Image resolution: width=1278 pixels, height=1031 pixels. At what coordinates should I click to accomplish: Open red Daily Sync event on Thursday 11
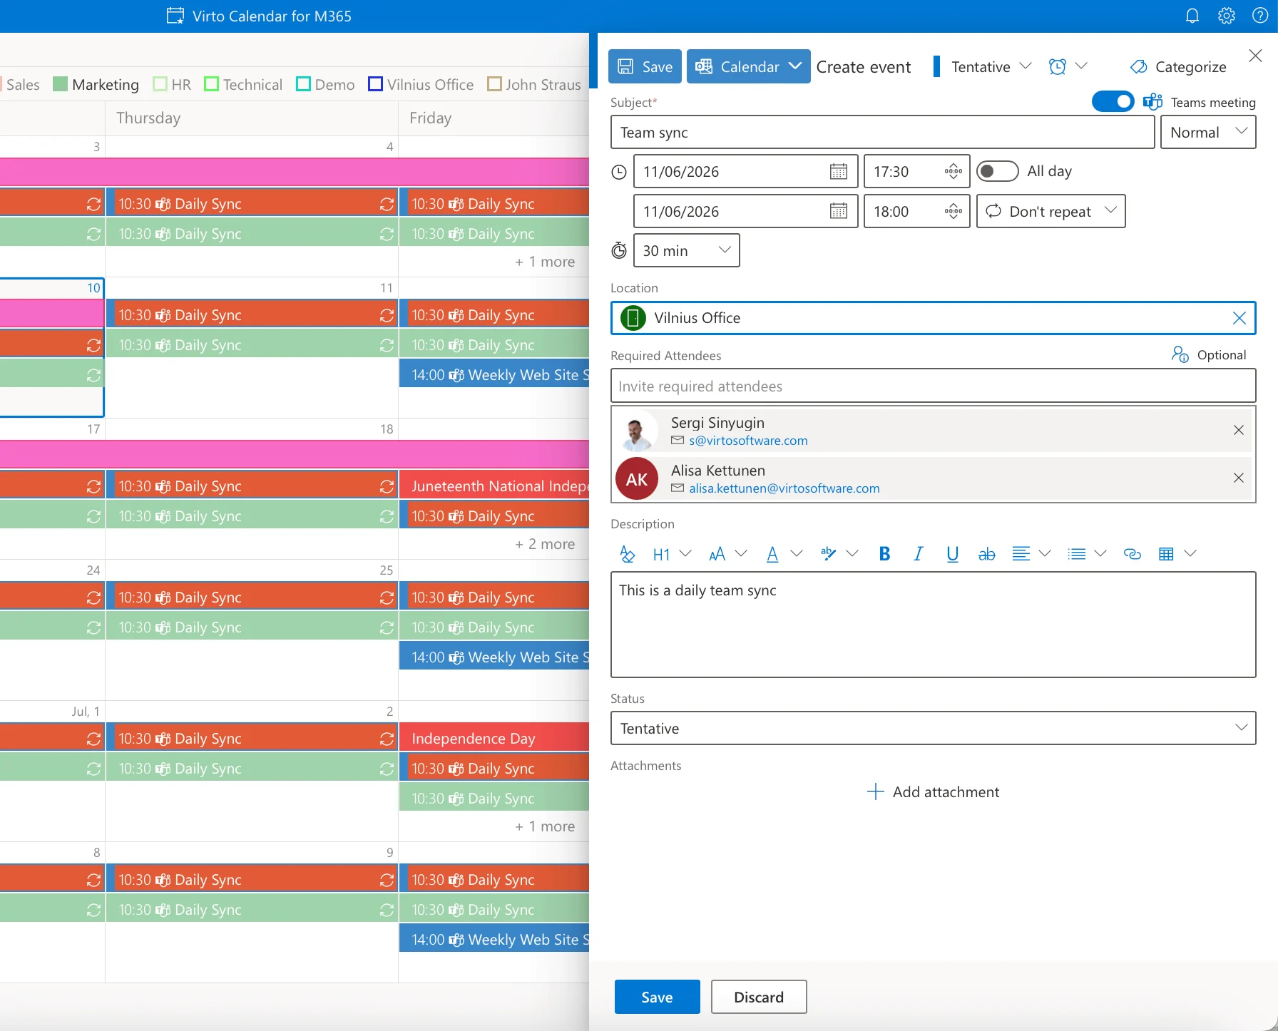(252, 314)
